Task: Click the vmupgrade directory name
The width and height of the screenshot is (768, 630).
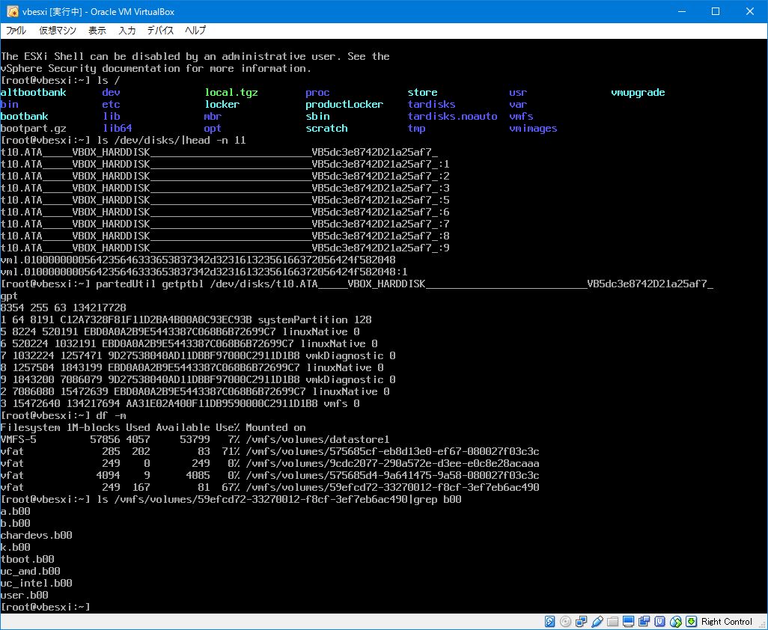Action: point(638,93)
